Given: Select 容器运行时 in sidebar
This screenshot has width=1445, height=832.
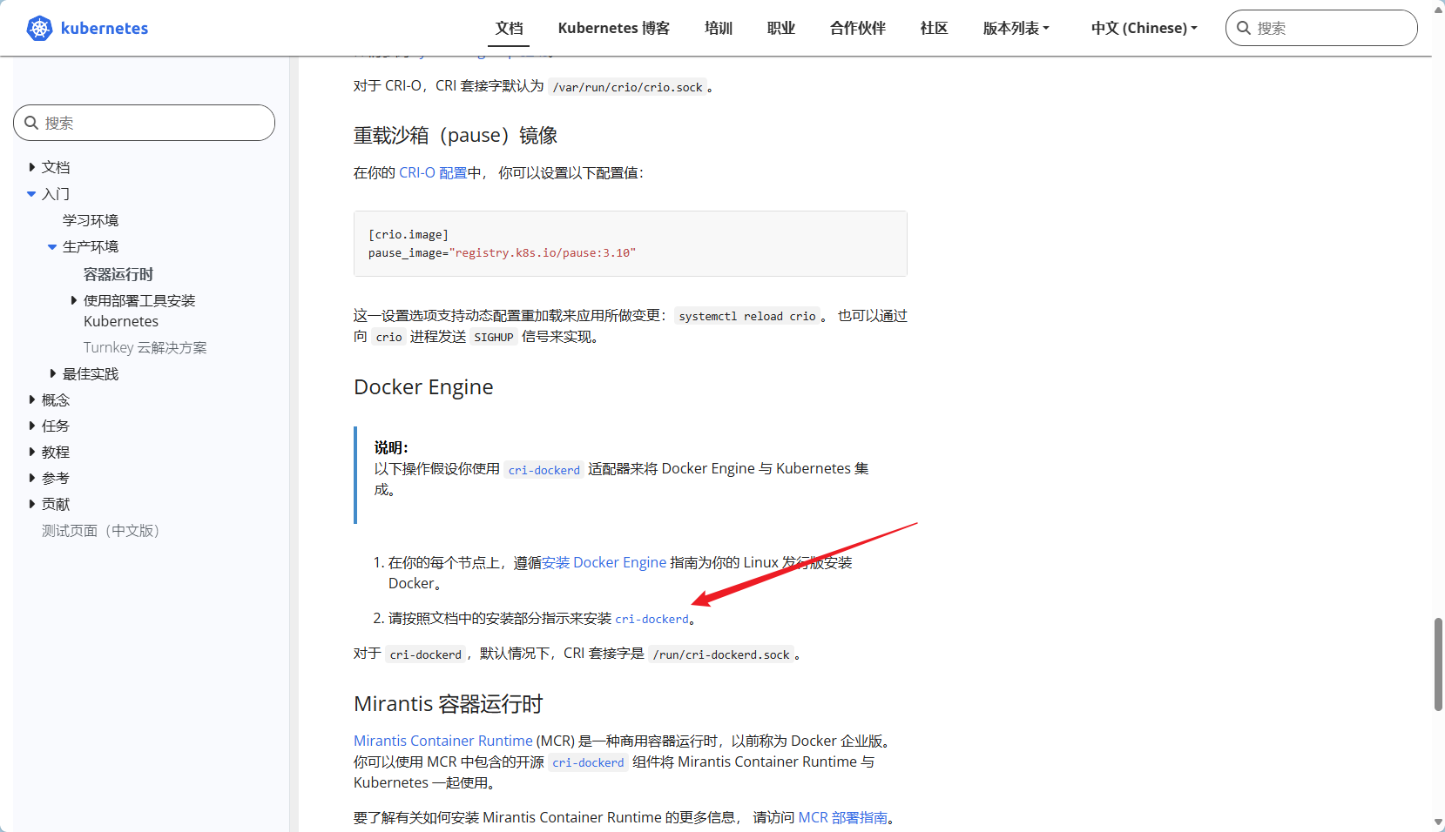Looking at the screenshot, I should coord(118,274).
